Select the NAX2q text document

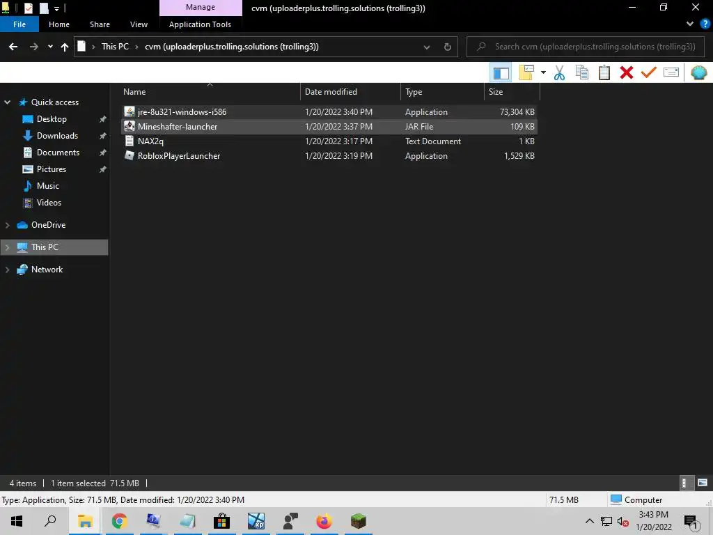[x=329, y=141]
